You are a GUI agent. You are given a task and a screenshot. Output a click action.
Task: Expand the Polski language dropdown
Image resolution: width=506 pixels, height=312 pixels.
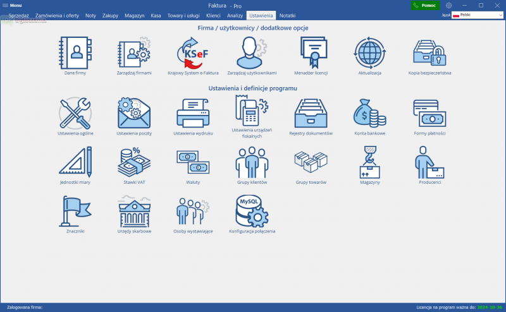[x=476, y=15]
